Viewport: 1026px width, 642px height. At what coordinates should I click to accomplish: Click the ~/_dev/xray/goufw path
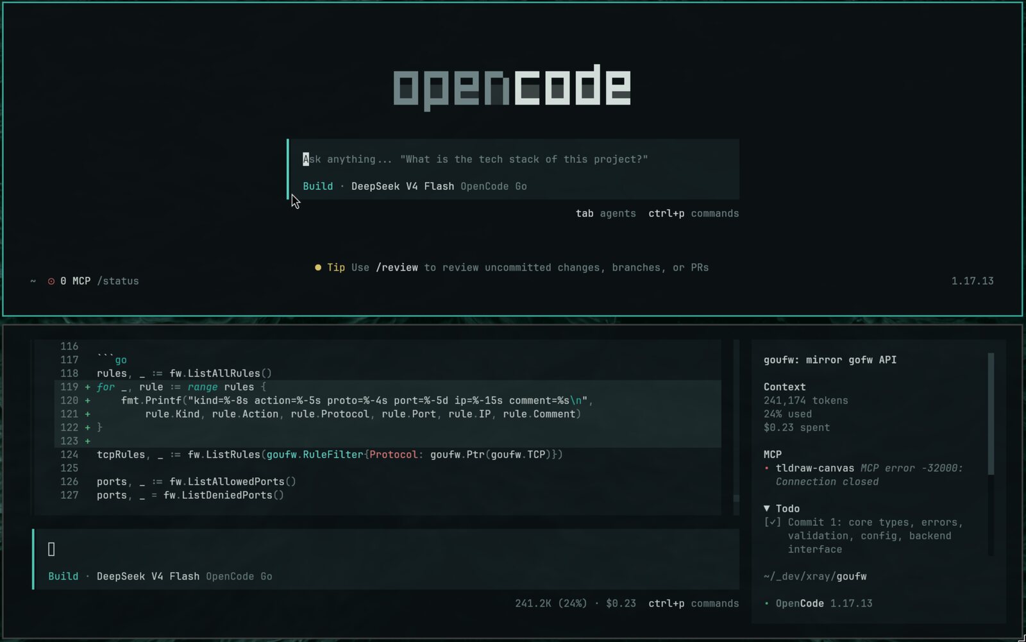tap(815, 576)
